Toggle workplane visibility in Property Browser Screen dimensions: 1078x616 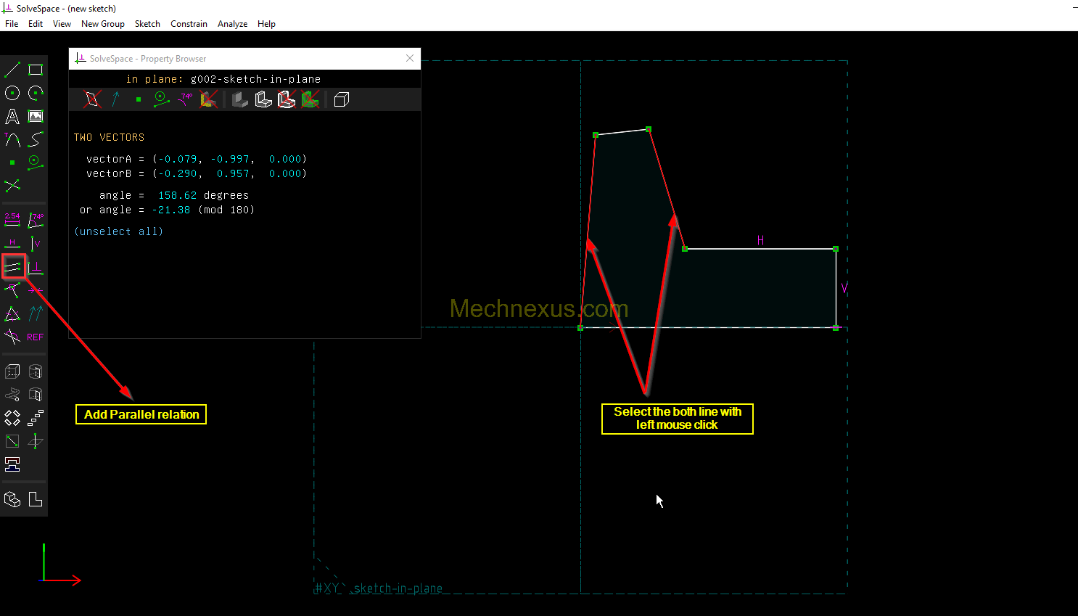[92, 99]
